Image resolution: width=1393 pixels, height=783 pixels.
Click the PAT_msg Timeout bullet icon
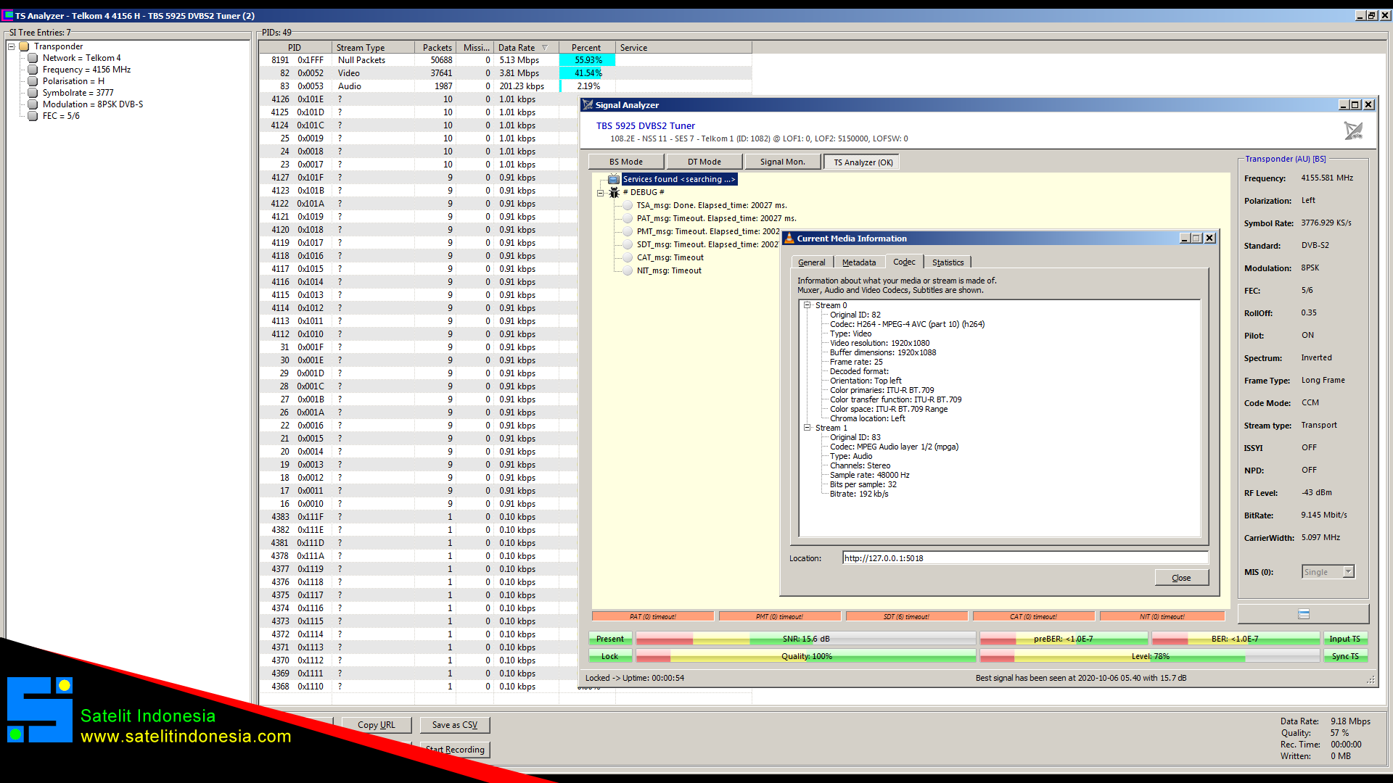628,218
